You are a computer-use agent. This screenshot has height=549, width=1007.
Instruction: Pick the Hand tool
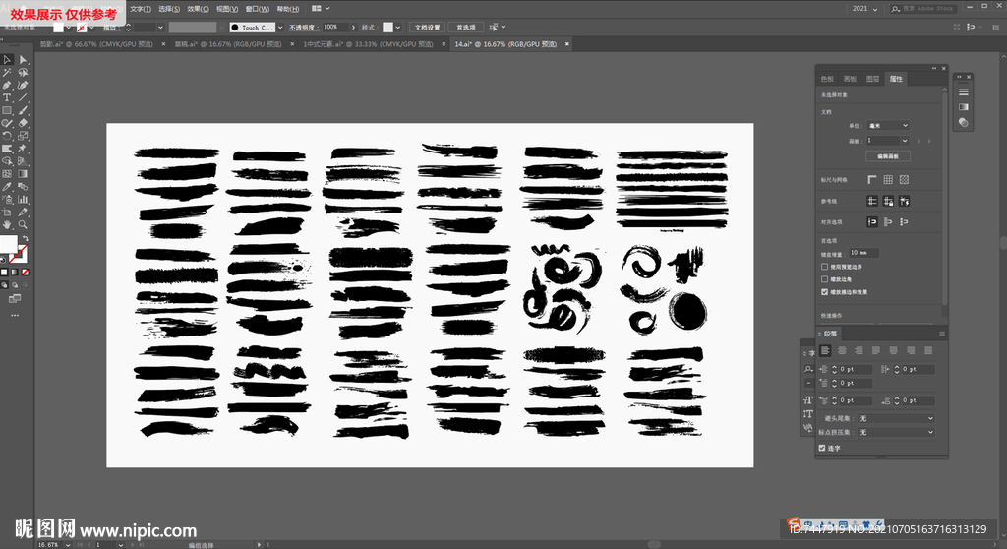7,224
